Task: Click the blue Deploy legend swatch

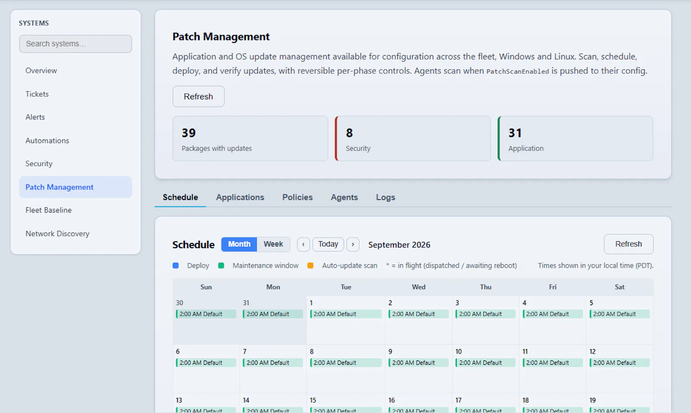Action: (x=176, y=265)
